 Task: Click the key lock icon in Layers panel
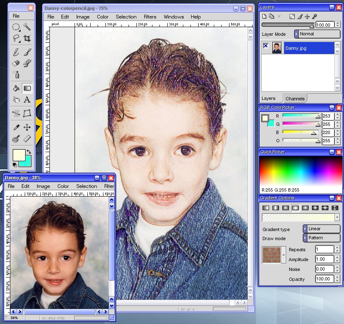(314, 16)
